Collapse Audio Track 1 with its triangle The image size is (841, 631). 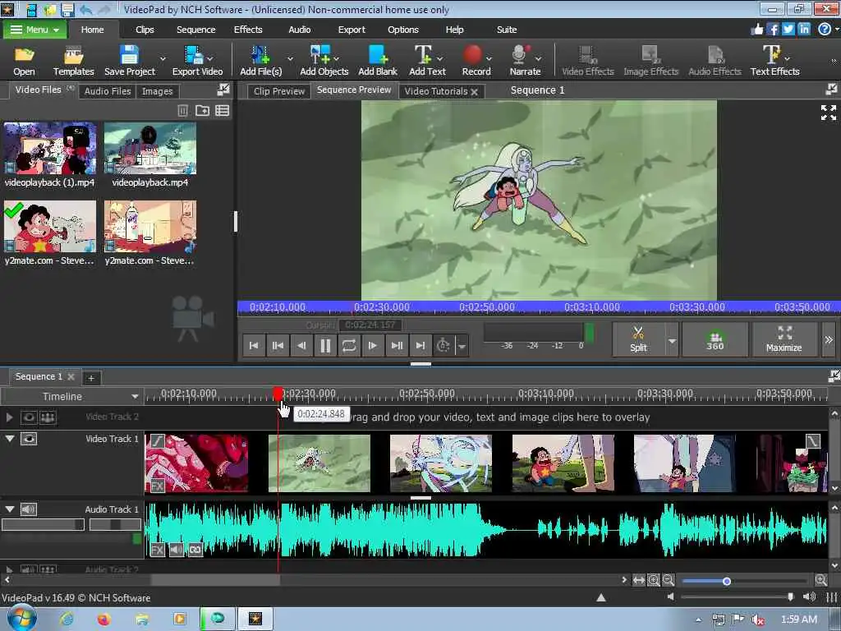(x=10, y=509)
